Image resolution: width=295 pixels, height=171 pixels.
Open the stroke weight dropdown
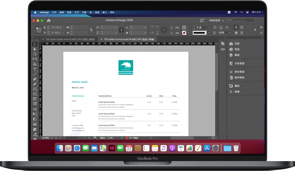(x=208, y=27)
